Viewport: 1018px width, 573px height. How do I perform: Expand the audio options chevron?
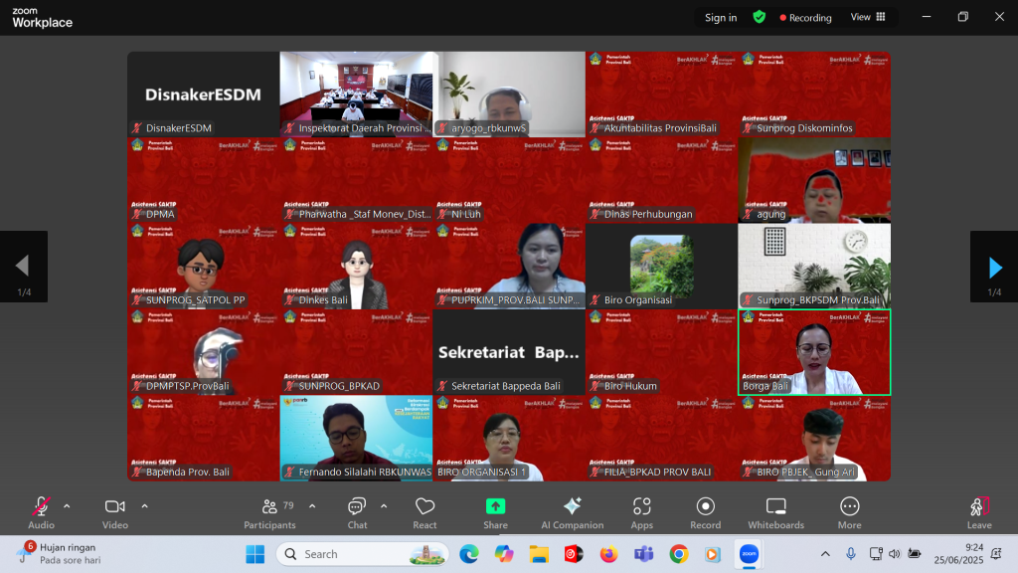click(67, 505)
